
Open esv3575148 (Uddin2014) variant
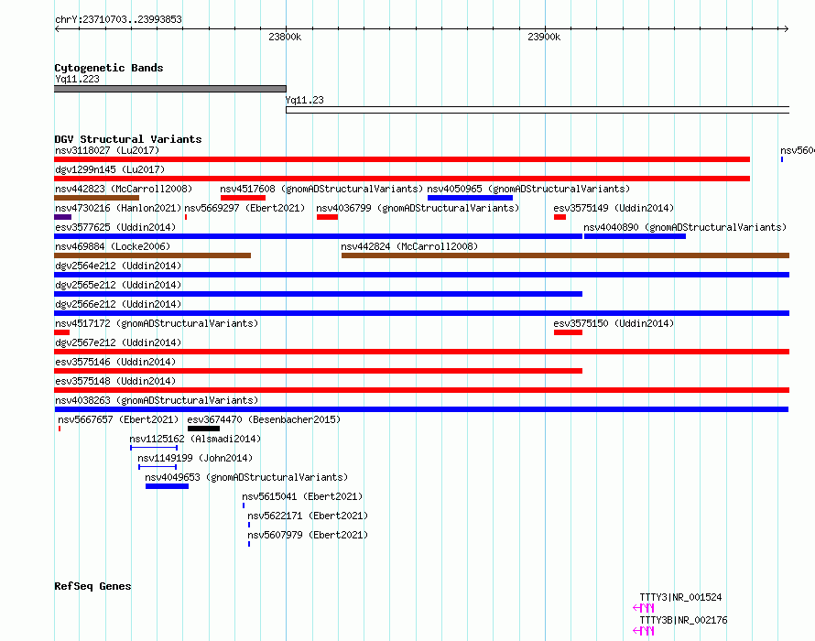(115, 381)
